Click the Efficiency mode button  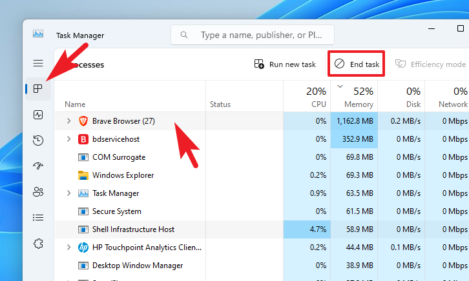[430, 64]
